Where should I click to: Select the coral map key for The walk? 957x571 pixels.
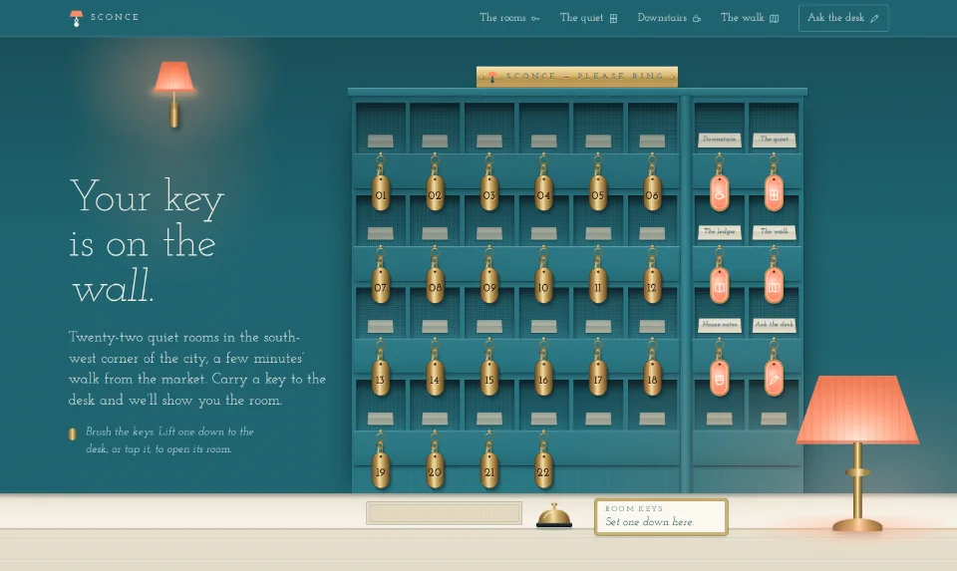click(774, 286)
